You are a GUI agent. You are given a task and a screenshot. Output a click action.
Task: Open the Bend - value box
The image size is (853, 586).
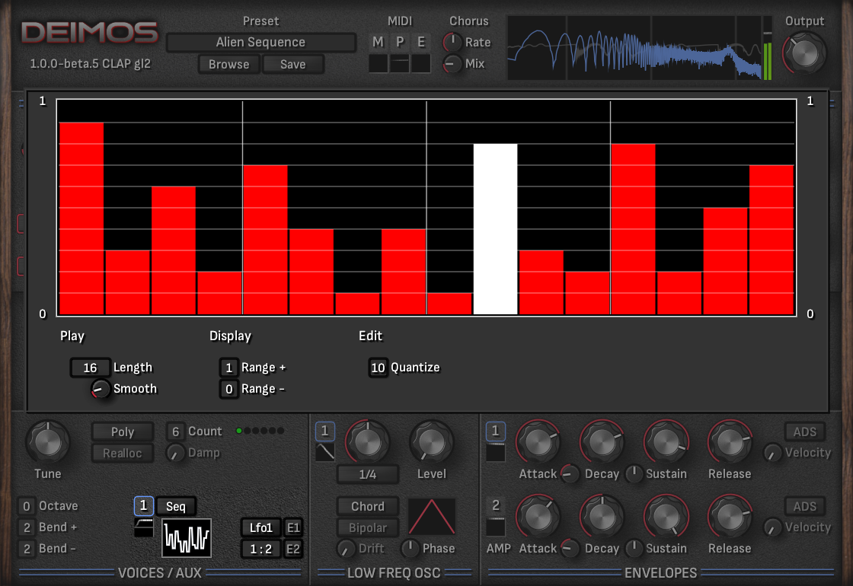26,549
